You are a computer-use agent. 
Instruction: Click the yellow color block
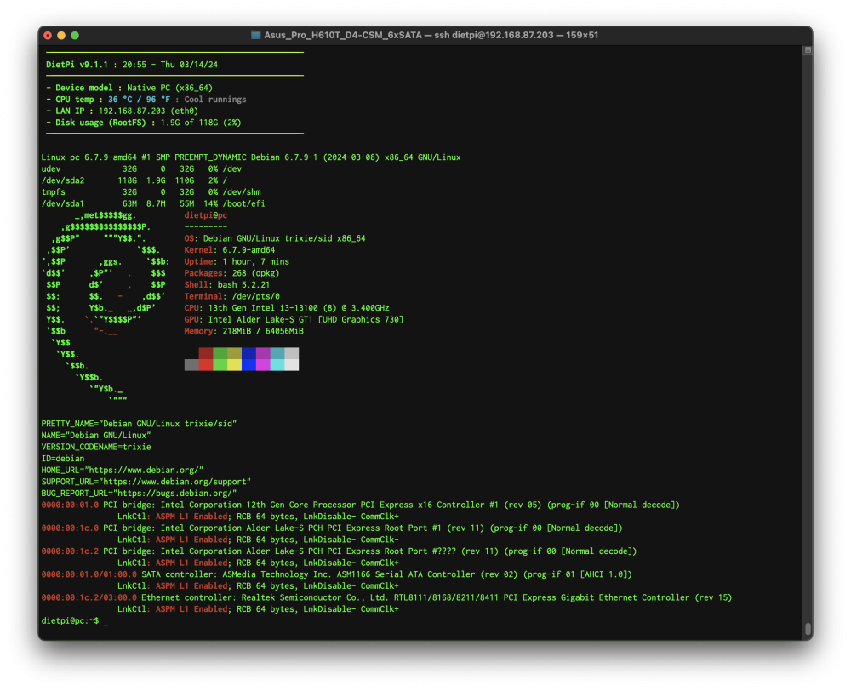coord(235,365)
